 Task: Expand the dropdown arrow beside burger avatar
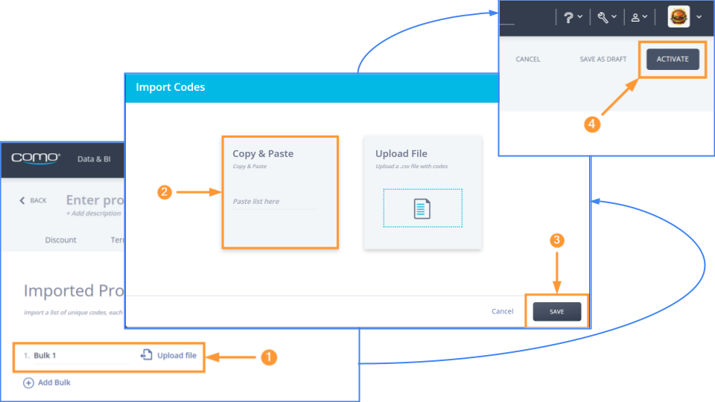coord(699,17)
